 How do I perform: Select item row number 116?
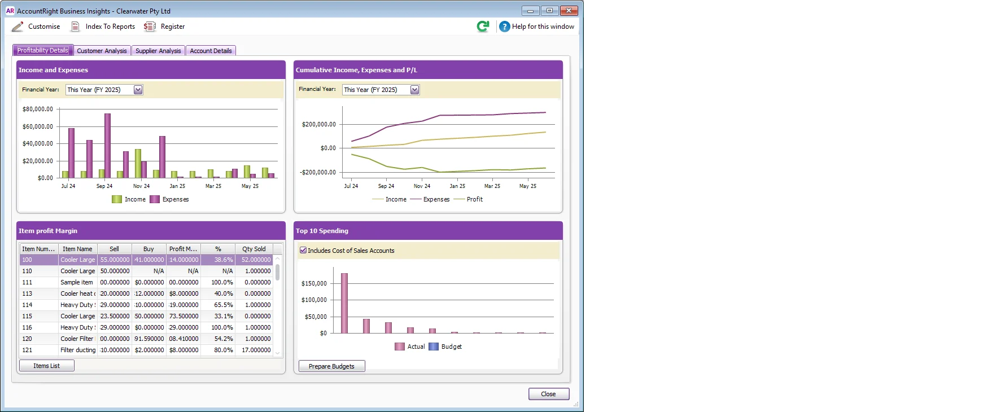pyautogui.click(x=146, y=327)
